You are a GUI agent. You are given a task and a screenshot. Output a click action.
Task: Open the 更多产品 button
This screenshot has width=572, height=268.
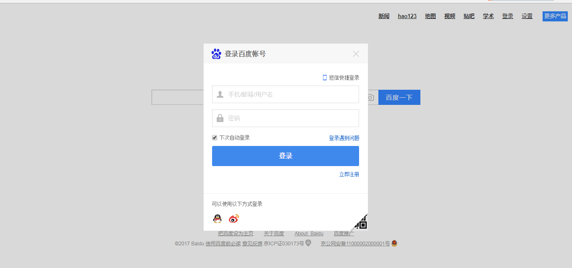[x=555, y=16]
